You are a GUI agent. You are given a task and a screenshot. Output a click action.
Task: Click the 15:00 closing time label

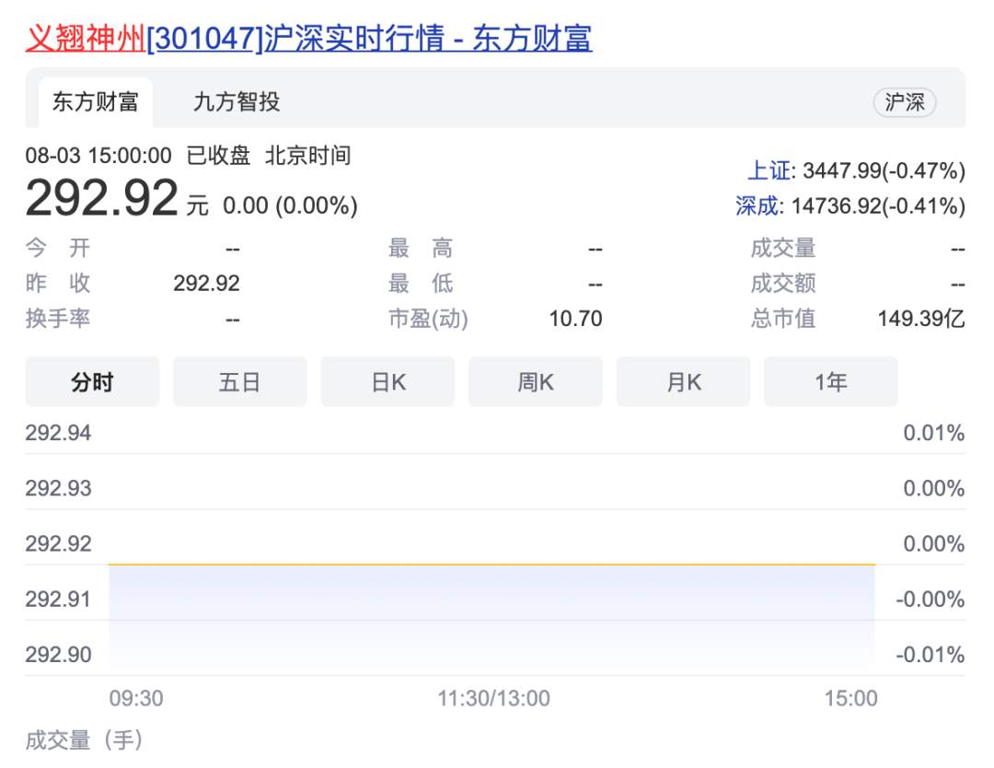coord(850,699)
